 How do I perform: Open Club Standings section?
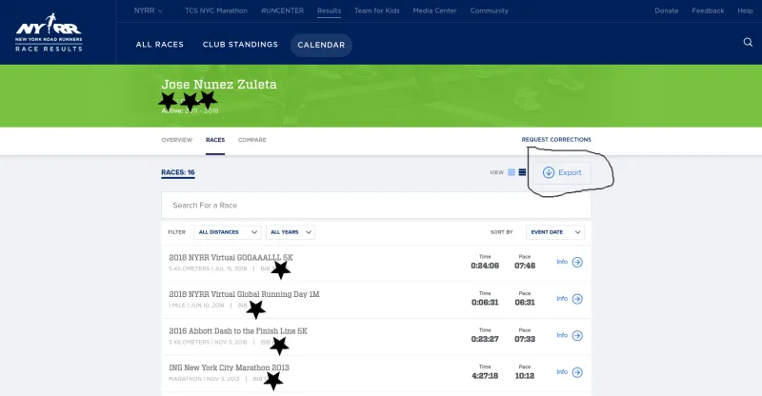(240, 45)
